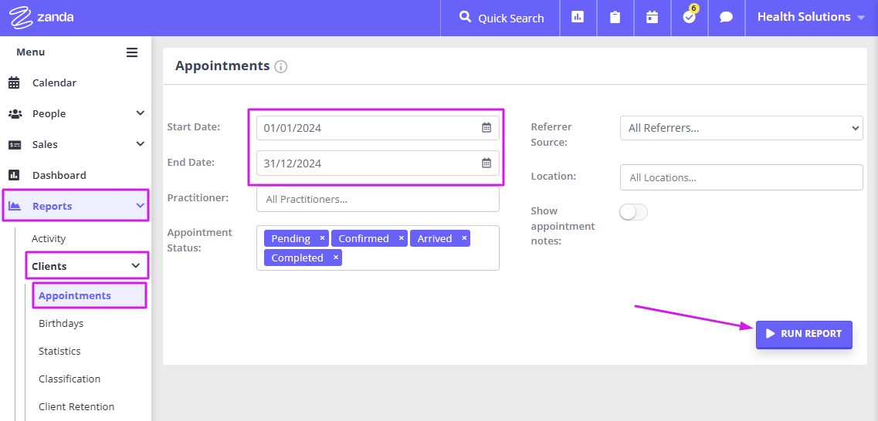
Task: Expand the People menu section
Action: [x=76, y=113]
